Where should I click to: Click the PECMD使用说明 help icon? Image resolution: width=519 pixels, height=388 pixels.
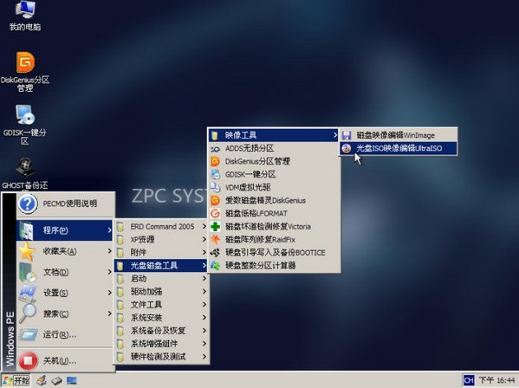click(28, 204)
